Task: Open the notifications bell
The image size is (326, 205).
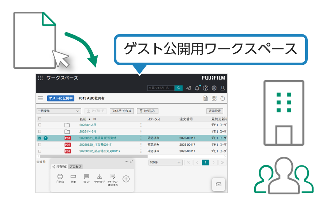Action: [197, 88]
